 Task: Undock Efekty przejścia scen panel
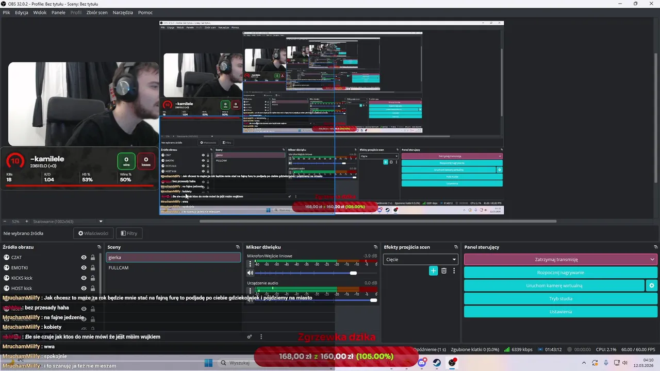click(456, 247)
